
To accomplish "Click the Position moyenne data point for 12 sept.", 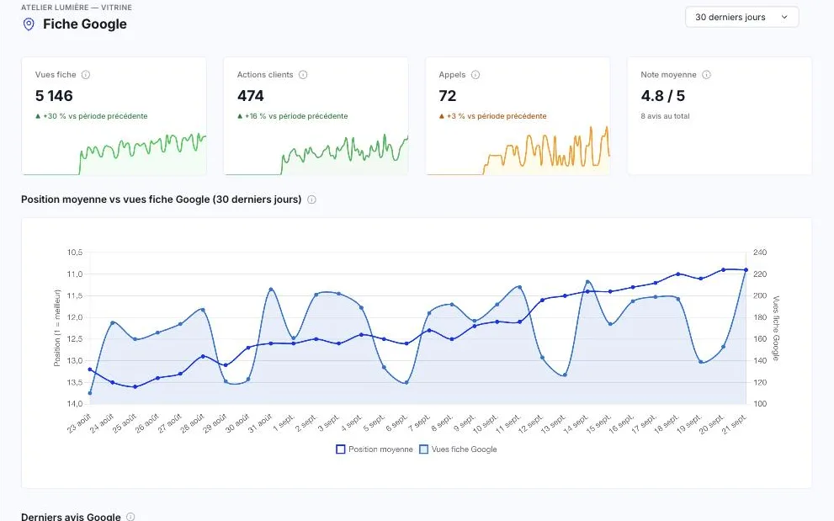I will pyautogui.click(x=543, y=300).
